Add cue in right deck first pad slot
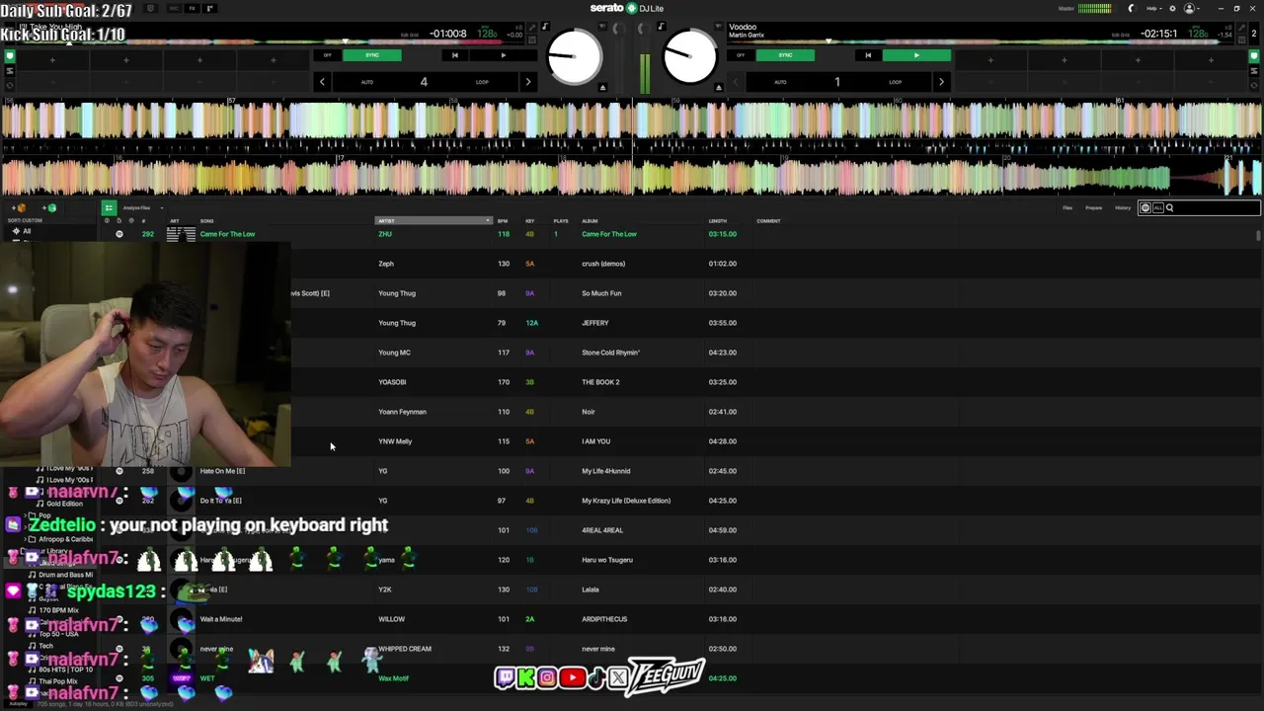This screenshot has height=711, width=1264. click(990, 60)
